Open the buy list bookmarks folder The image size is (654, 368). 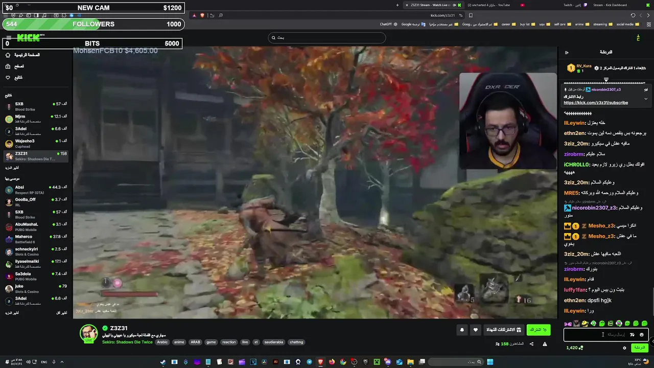[527, 24]
